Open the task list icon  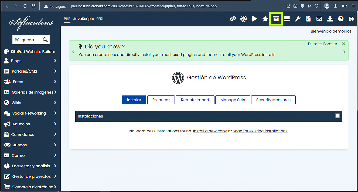click(x=287, y=19)
